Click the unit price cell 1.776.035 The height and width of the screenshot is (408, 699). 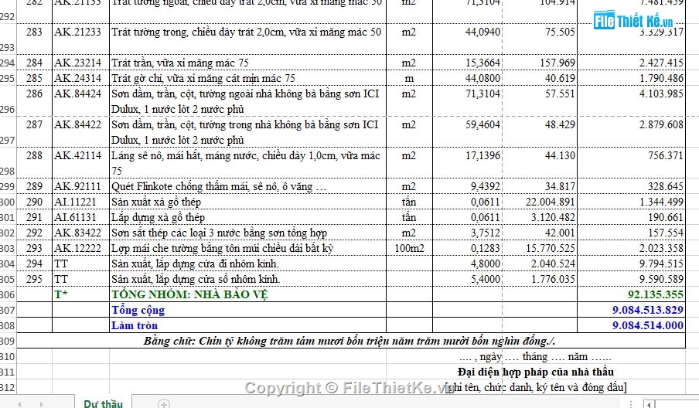[540, 279]
